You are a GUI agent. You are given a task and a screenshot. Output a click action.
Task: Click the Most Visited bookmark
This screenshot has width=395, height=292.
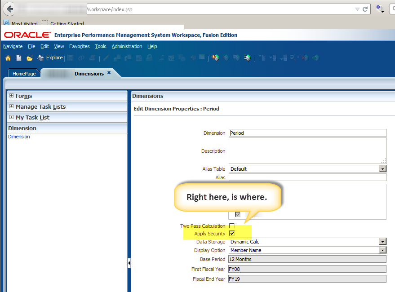[21, 23]
